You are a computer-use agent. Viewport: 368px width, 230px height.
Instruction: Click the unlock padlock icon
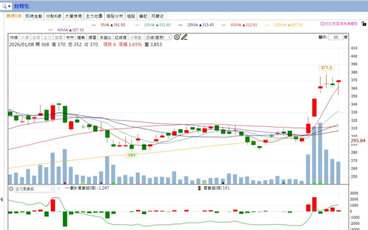(x=364, y=24)
